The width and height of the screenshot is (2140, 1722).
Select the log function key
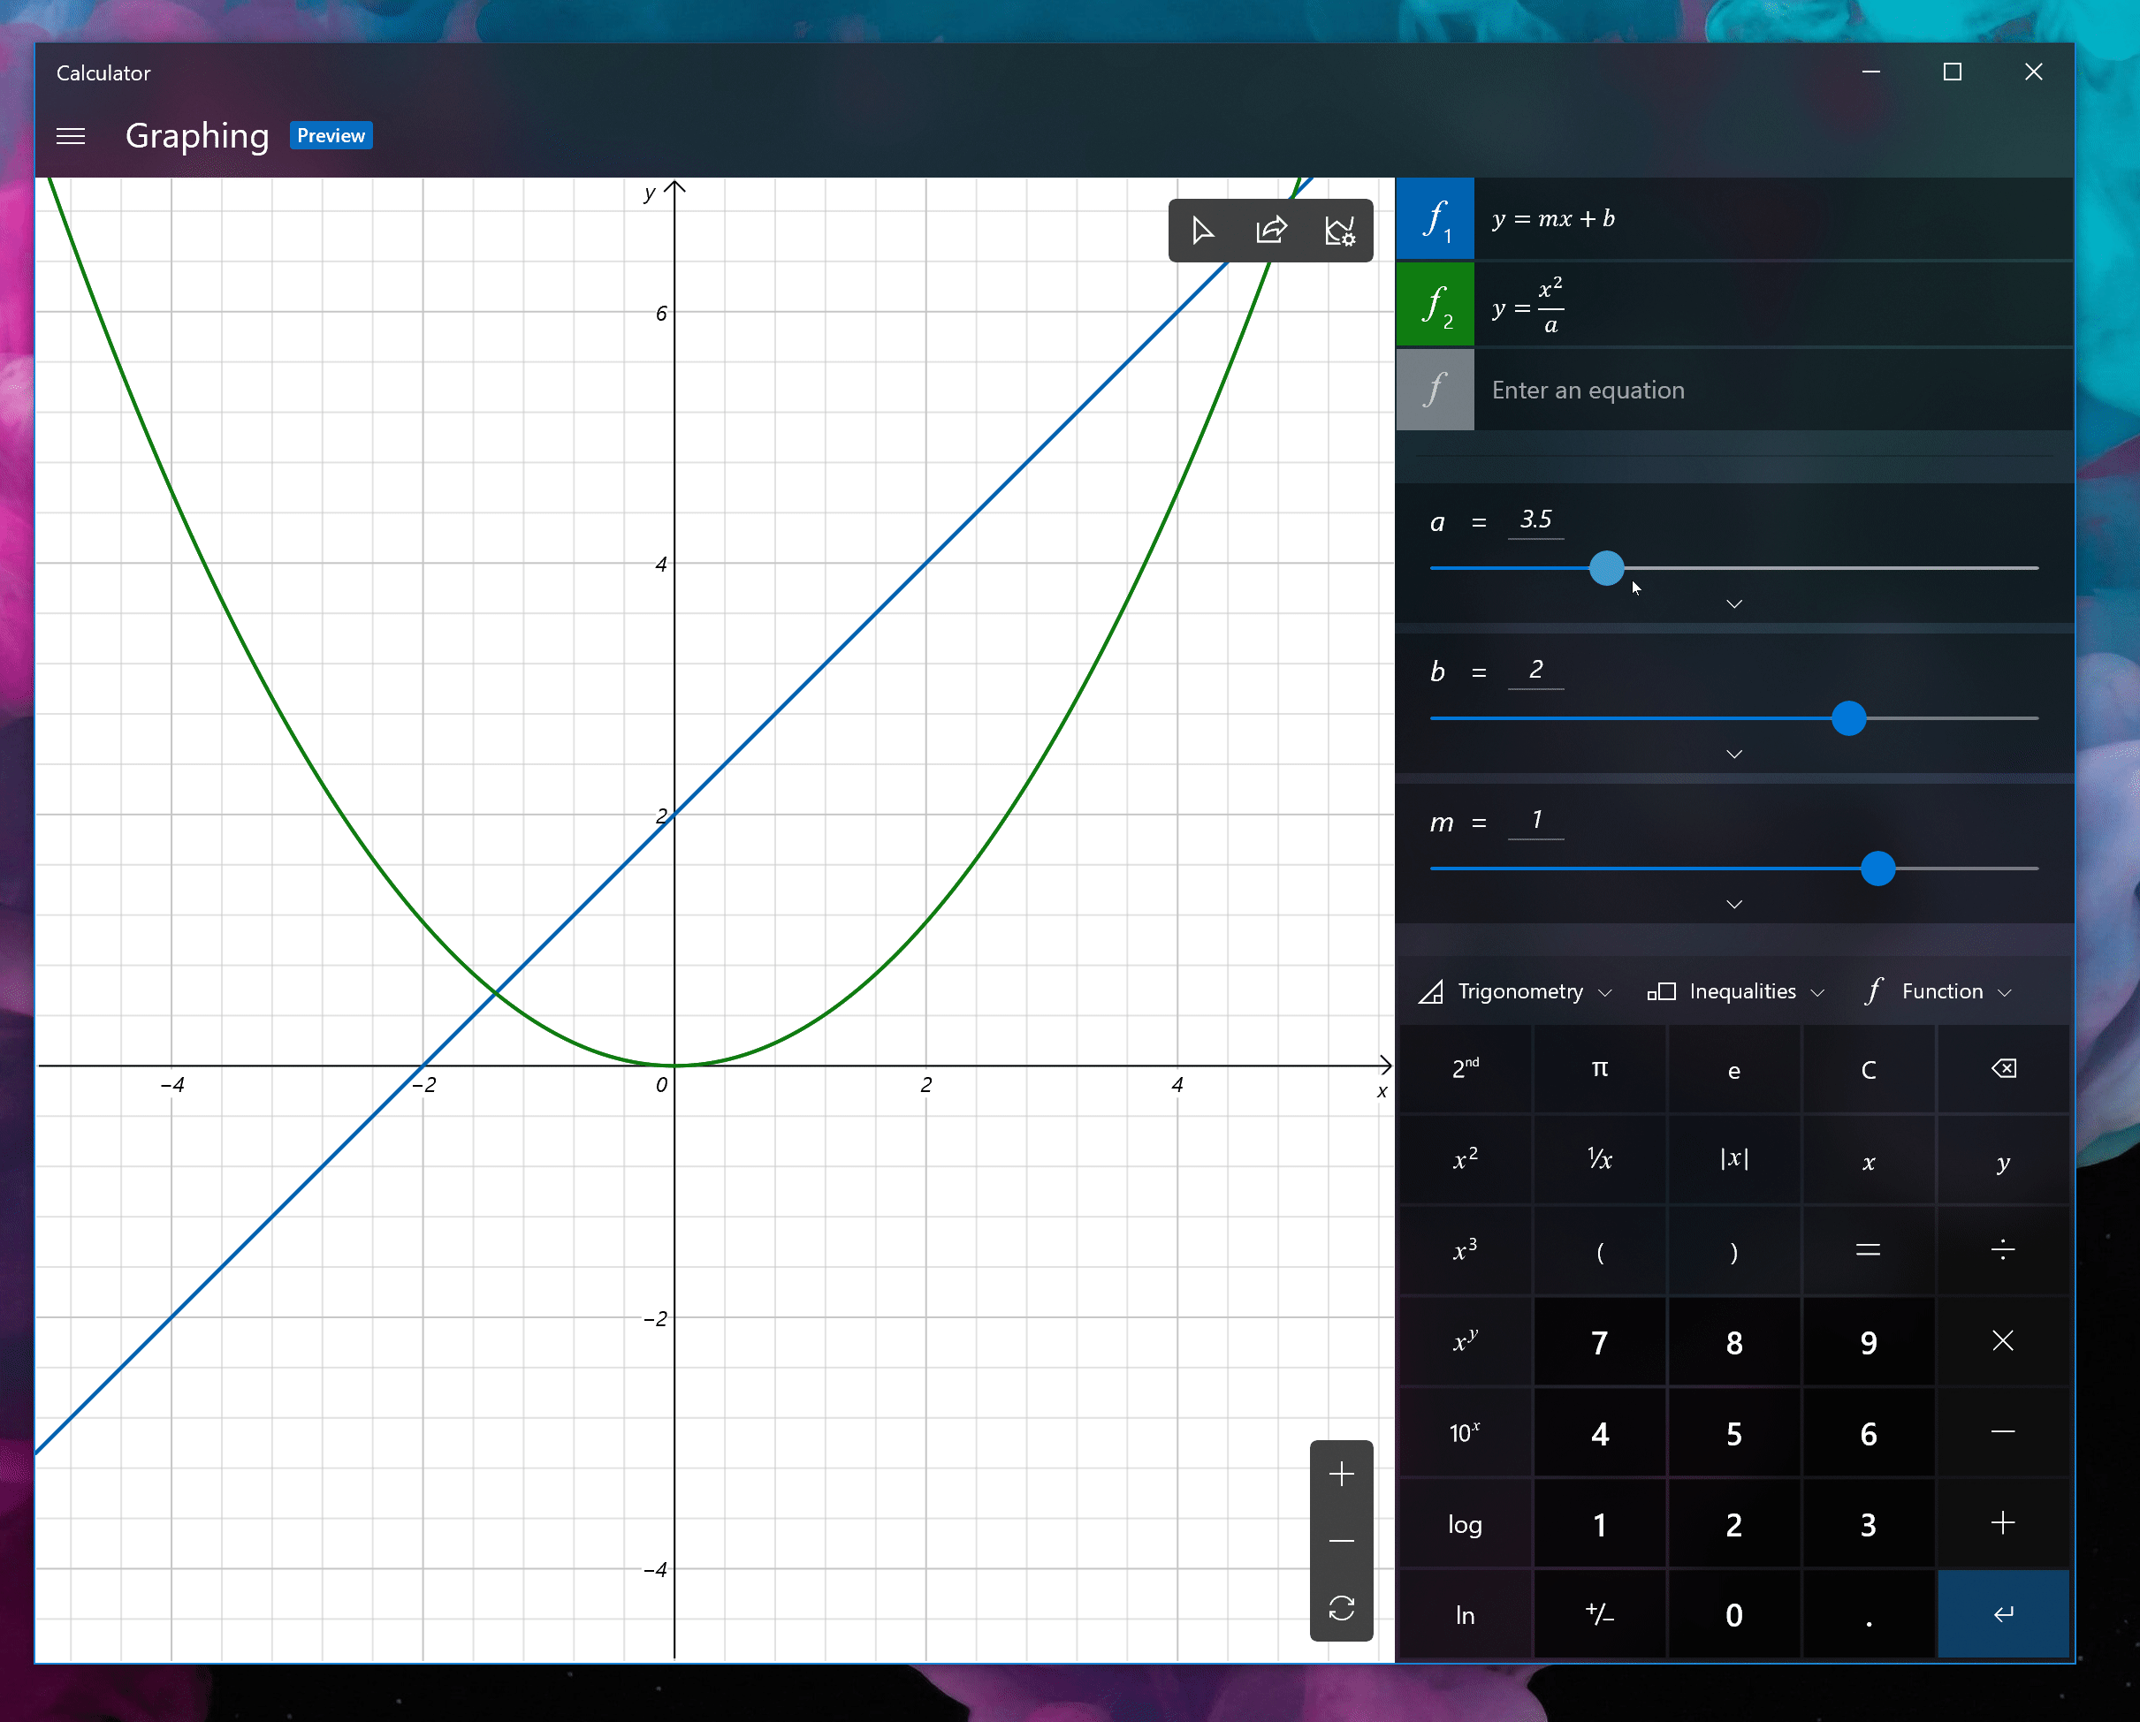pos(1466,1523)
